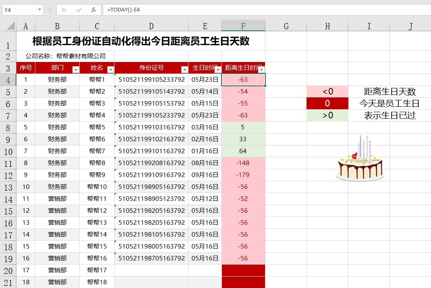
Task: Click the value 33 in column F
Action: [x=243, y=139]
